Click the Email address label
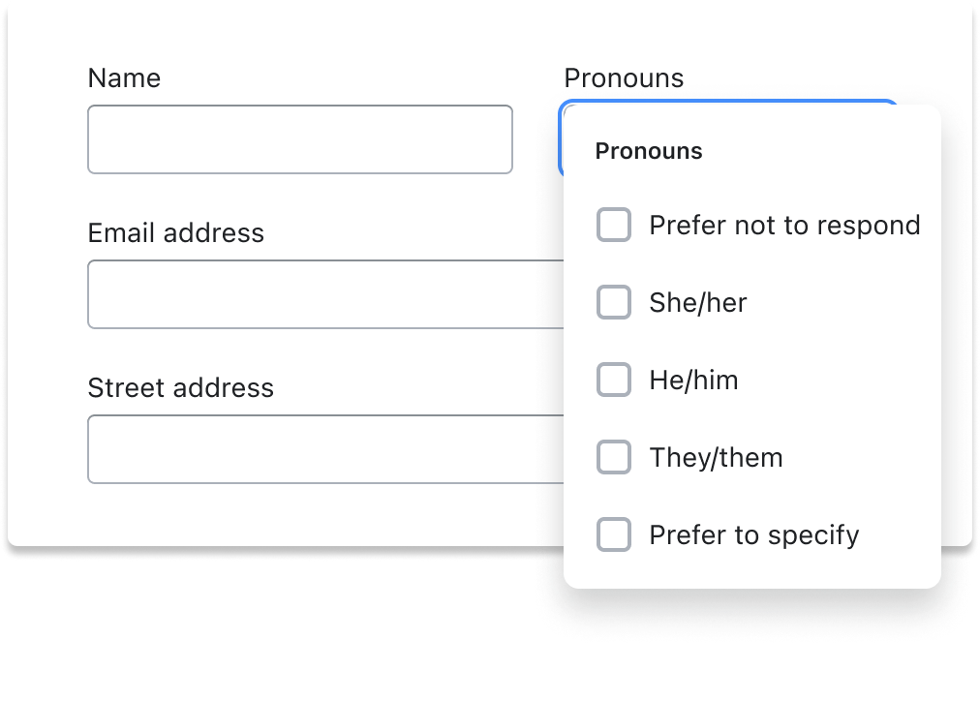 coord(176,233)
